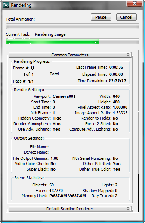Image resolution: width=145 pixels, height=223 pixels.
Task: Click the Last Frame Time value 0:00:36
Action: (x=116, y=67)
